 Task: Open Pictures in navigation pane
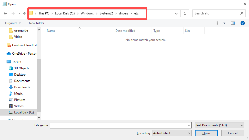click(x=17, y=100)
